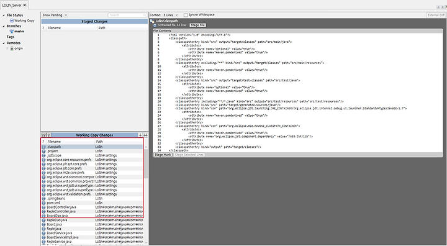This screenshot has width=447, height=246.
Task: Click the status icon beside .classpath
Action: pos(43,147)
